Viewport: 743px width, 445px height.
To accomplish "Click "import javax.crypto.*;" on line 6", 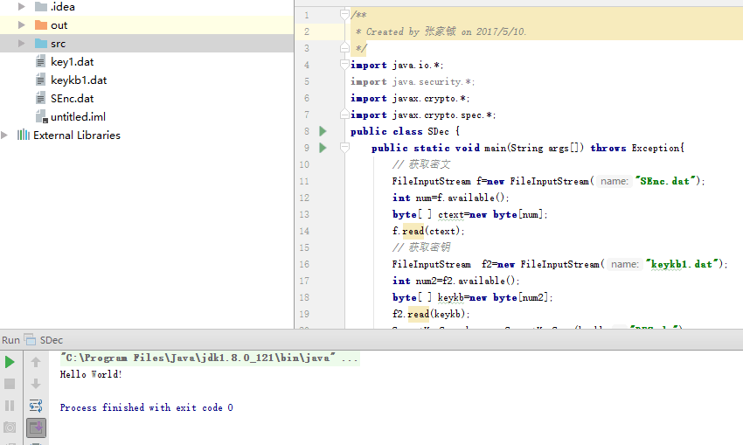I will click(x=410, y=98).
